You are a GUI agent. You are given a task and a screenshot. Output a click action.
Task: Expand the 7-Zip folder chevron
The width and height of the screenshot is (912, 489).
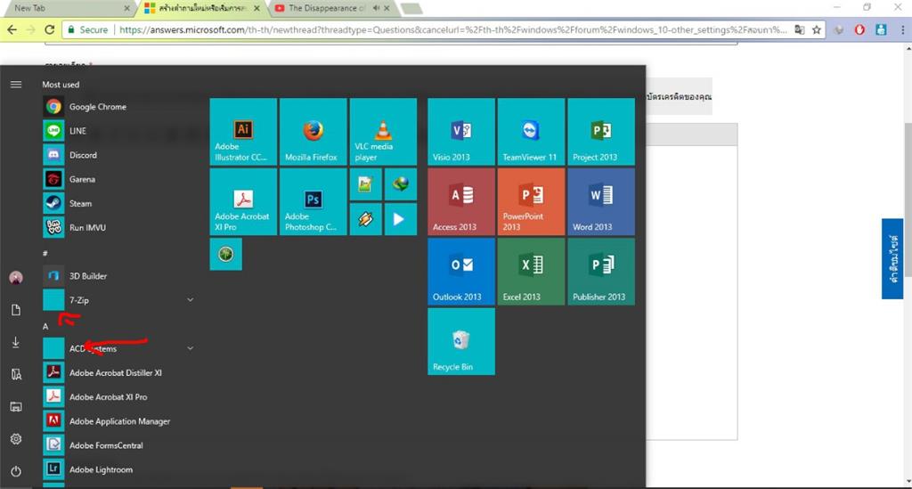coord(191,300)
